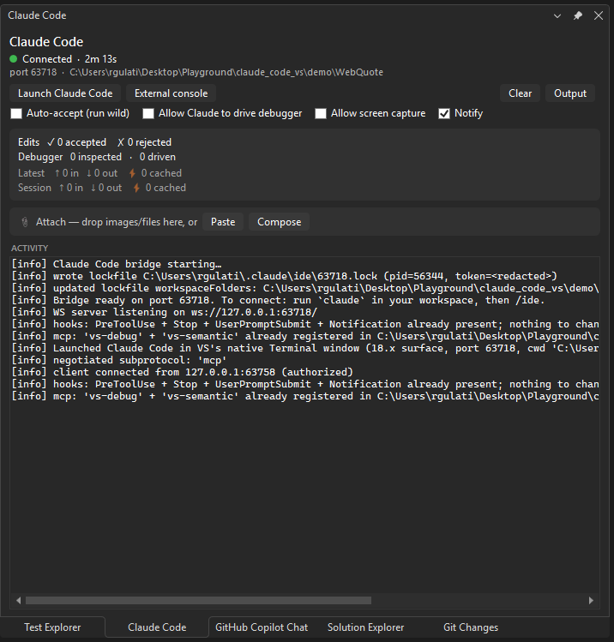
Task: Click the Launch Claude Code button
Action: click(65, 93)
